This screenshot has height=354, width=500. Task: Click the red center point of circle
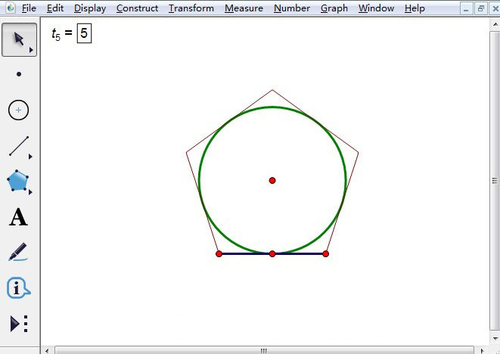[272, 180]
